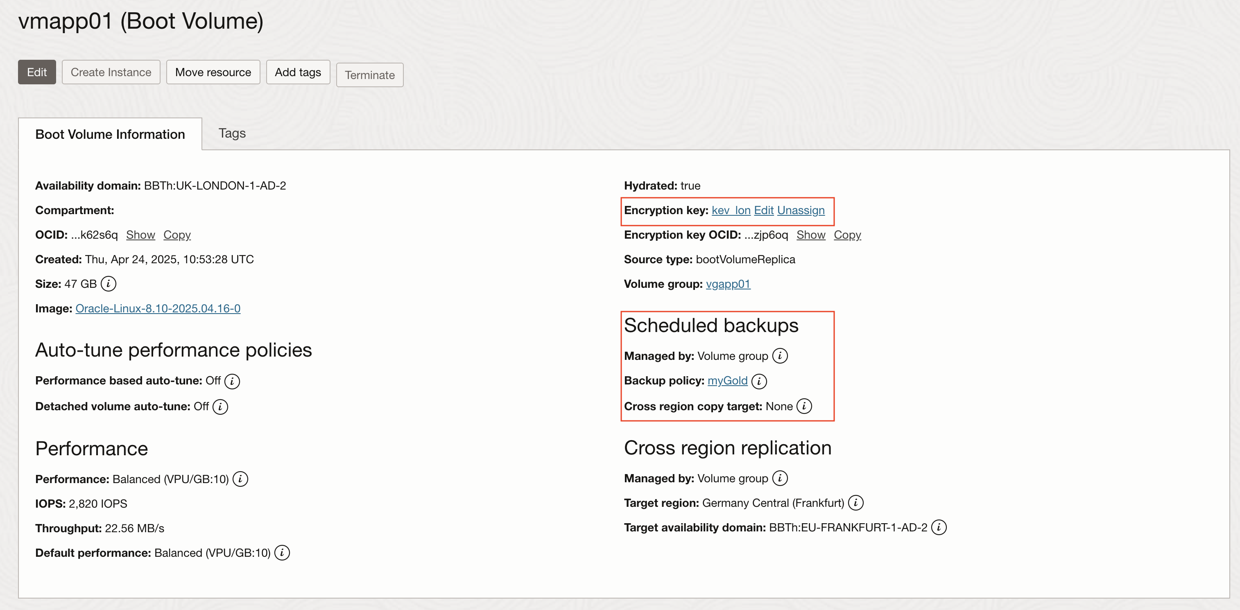Click info icon next to Default performance

tap(282, 553)
